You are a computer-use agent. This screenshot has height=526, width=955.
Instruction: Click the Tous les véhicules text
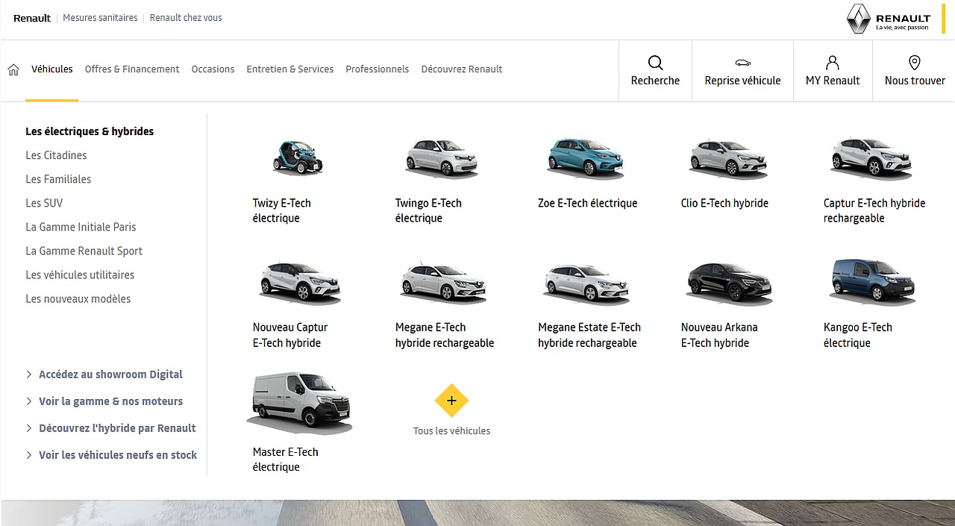pos(451,430)
